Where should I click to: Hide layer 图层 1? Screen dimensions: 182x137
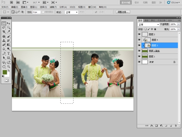coord(139,56)
